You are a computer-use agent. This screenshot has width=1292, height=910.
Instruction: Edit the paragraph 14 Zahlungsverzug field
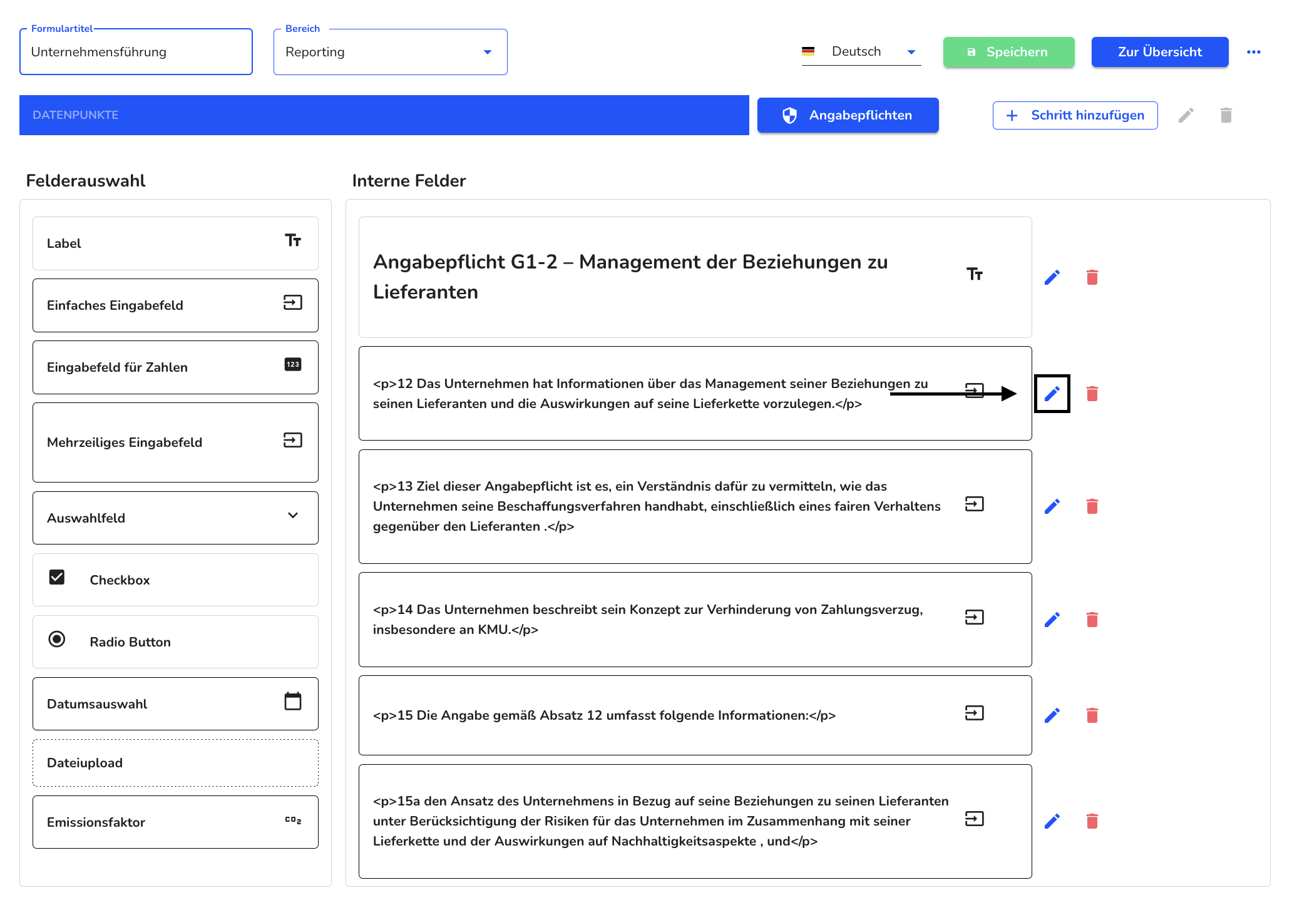coord(1052,620)
